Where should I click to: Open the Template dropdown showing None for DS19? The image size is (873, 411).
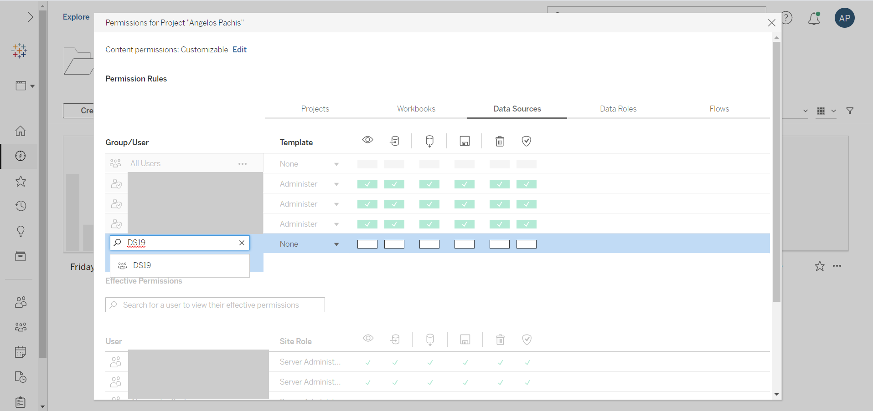pyautogui.click(x=310, y=244)
